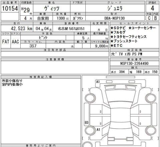Click air conditioner value "AAC"
The image size is (160, 147).
[x=15, y=42]
